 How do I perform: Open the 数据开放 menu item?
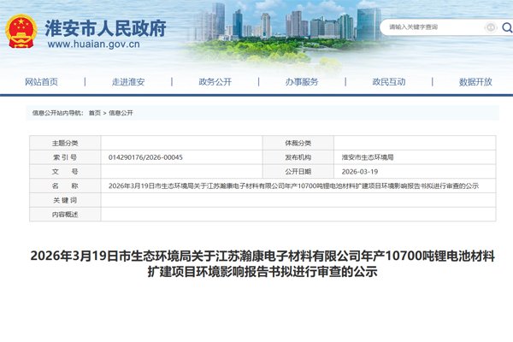(x=475, y=82)
